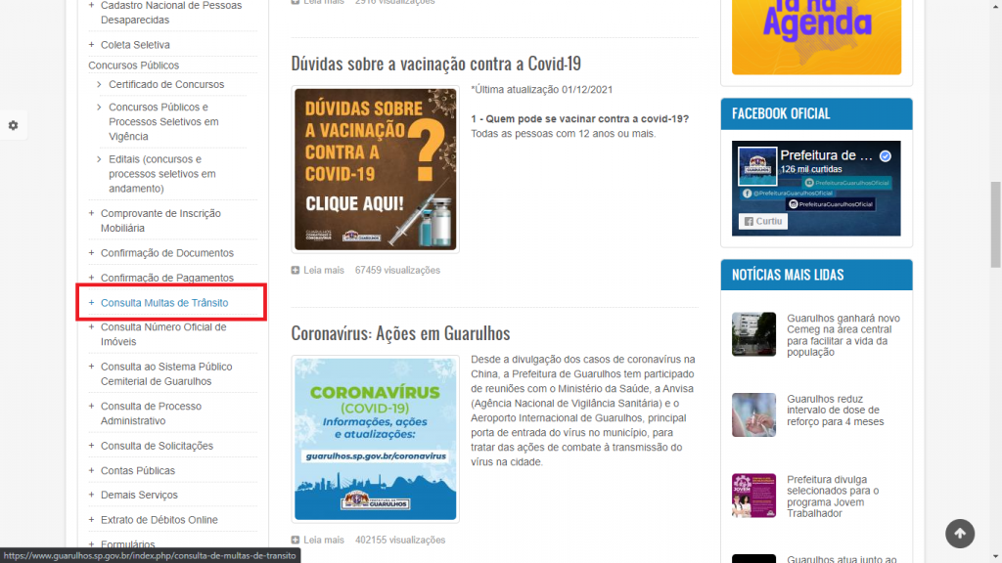Click the Prefeitura Facebook page avatar
The image size is (1002, 563).
point(757,166)
